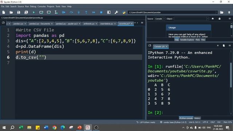Run file with green play button
Image resolution: width=233 pixels, height=131 pixels.
[34, 12]
